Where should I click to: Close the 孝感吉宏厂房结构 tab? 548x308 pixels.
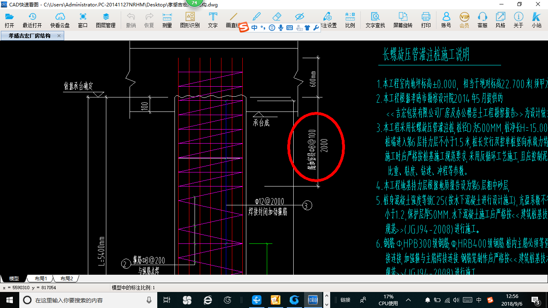click(59, 36)
